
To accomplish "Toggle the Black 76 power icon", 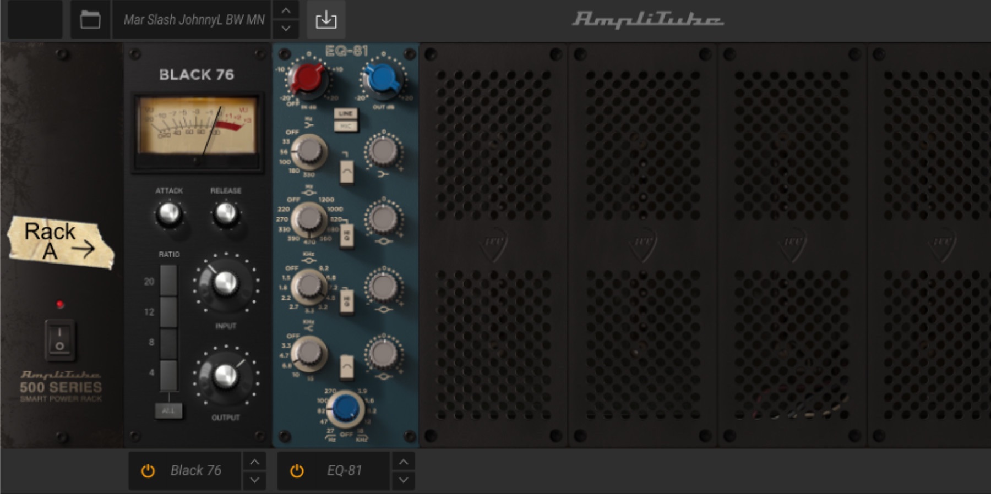I will click(x=148, y=471).
